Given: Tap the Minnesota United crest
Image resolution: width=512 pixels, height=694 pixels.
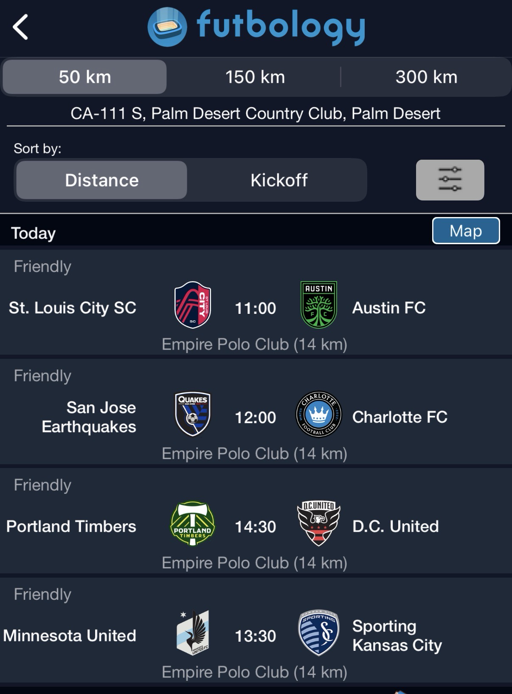Looking at the screenshot, I should click(193, 633).
